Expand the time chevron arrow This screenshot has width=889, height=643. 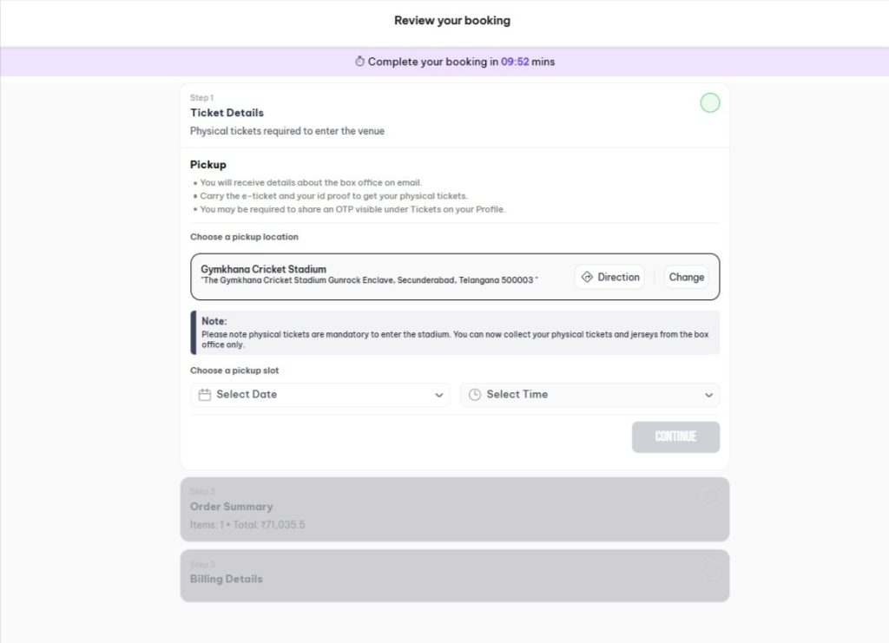coord(709,396)
